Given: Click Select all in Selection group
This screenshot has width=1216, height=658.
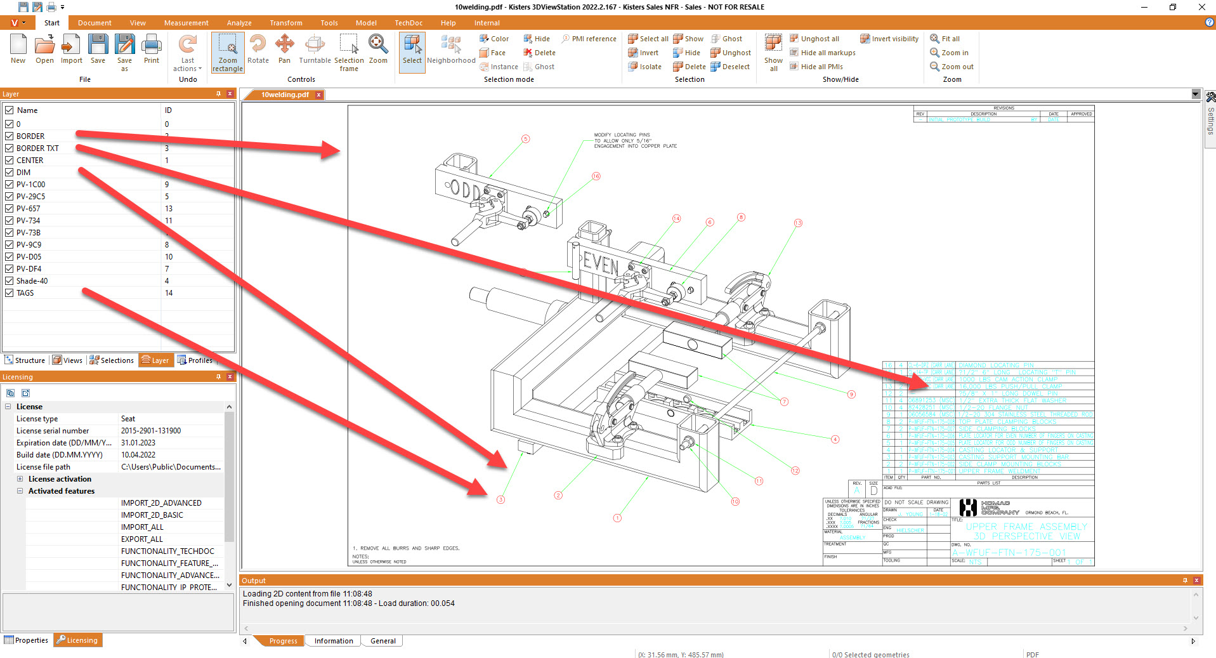Looking at the screenshot, I should tap(648, 39).
